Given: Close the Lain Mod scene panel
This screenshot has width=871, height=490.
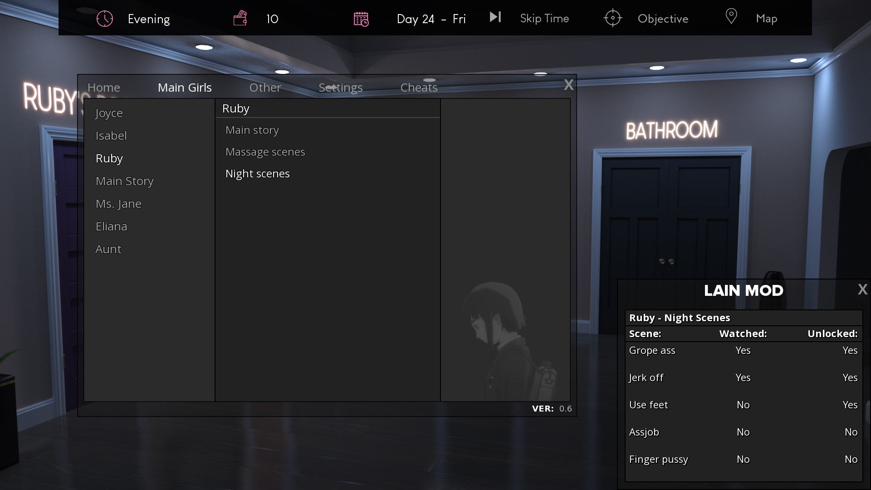Looking at the screenshot, I should point(862,289).
